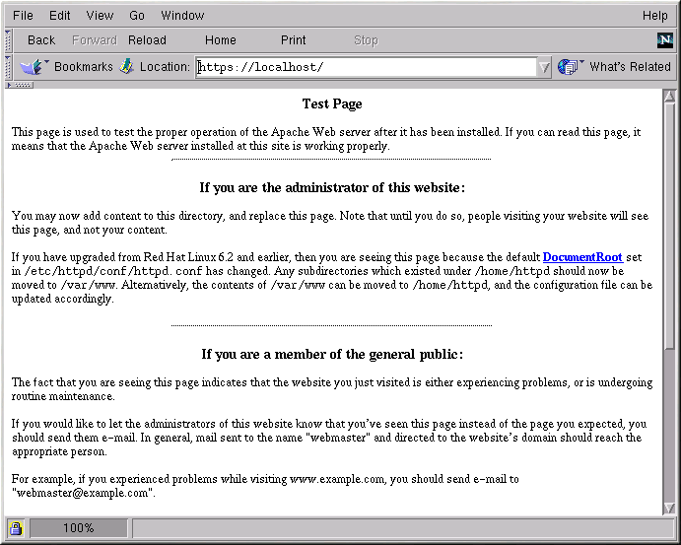Click in the Location URL field
This screenshot has width=681, height=545.
click(365, 67)
